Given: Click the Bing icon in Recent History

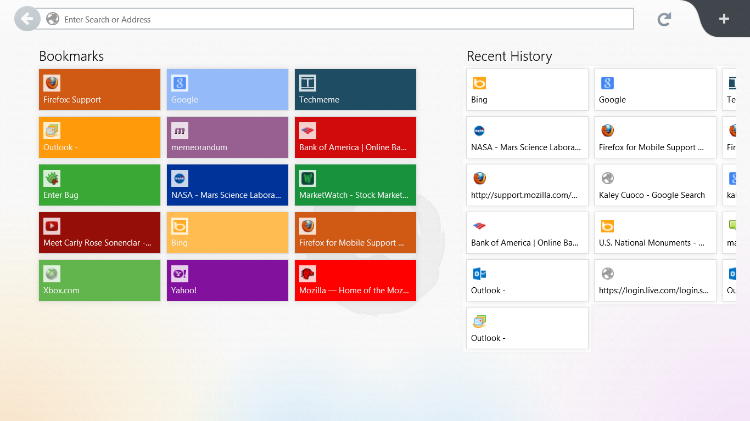Looking at the screenshot, I should pyautogui.click(x=479, y=83).
